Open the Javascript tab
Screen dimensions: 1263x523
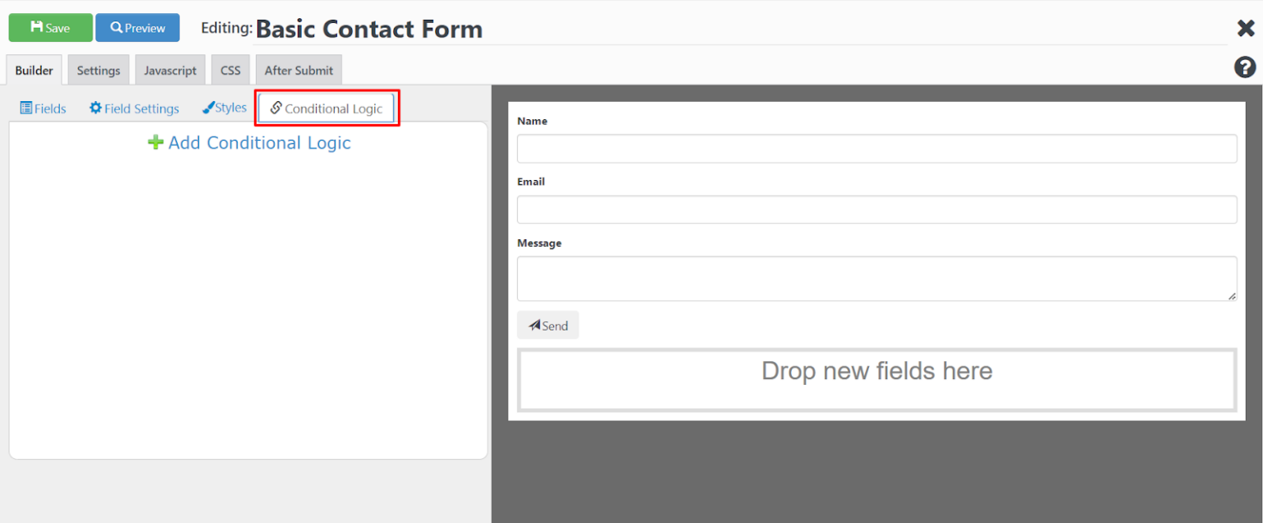(x=169, y=70)
